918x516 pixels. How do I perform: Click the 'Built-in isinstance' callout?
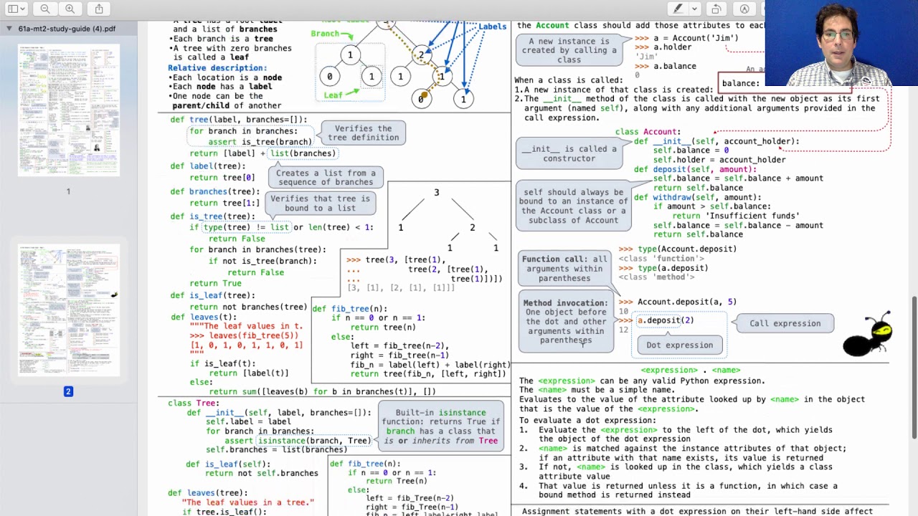440,426
